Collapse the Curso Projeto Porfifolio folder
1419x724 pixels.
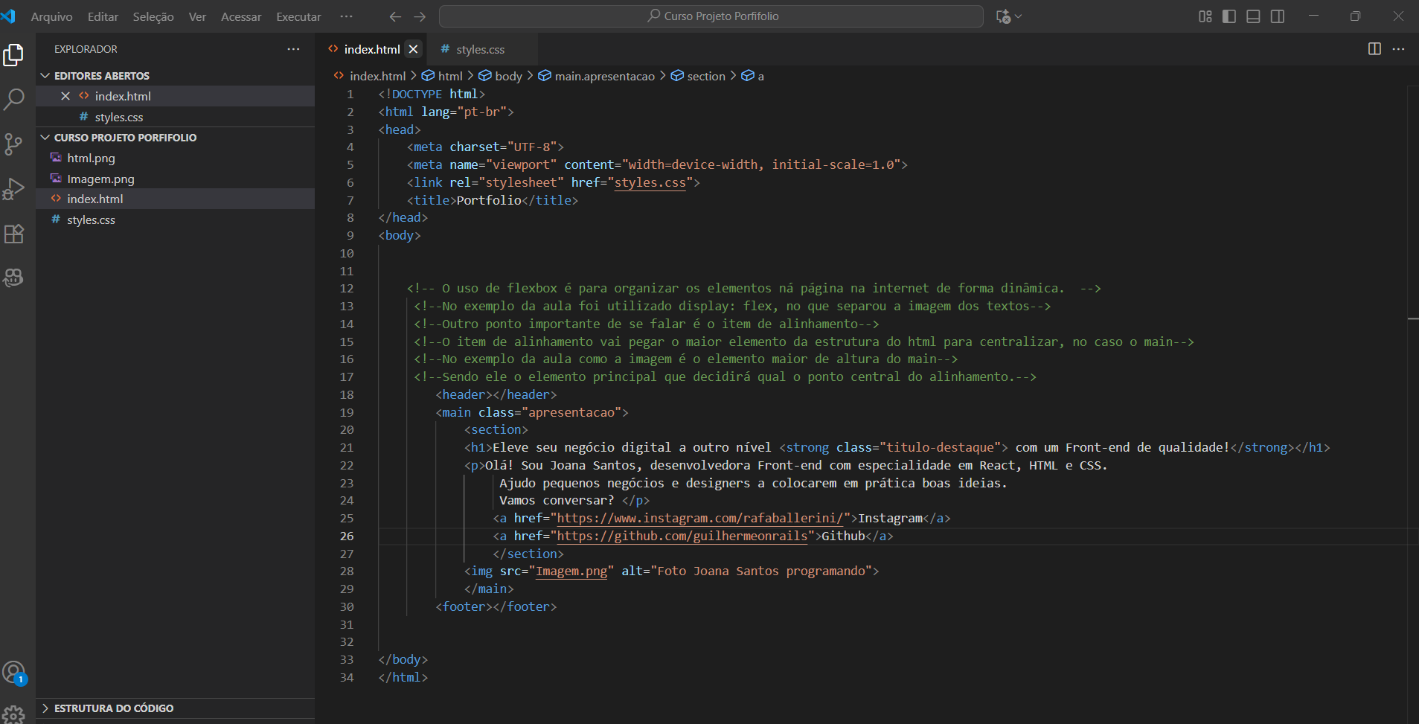click(176, 138)
